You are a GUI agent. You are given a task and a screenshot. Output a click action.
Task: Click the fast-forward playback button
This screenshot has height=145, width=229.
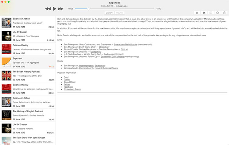tap(60, 9)
